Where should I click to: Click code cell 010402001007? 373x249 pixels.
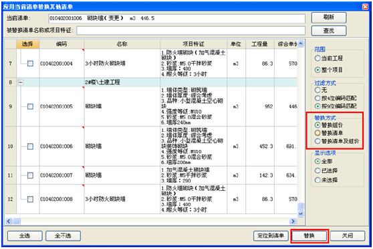[x=61, y=175]
